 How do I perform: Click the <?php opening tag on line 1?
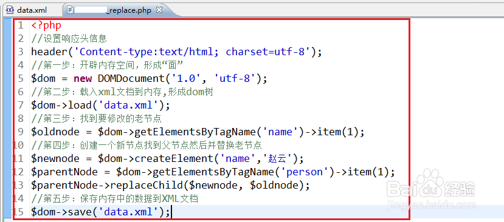[46, 25]
